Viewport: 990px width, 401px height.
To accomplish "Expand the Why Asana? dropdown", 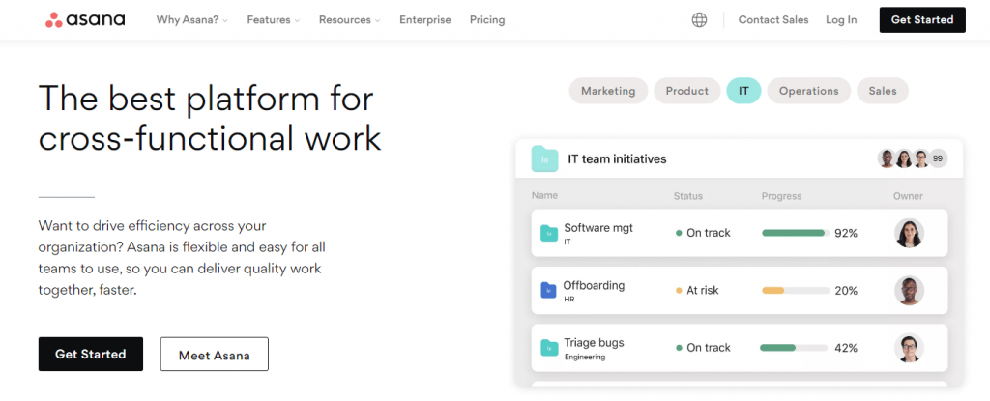I will (192, 20).
